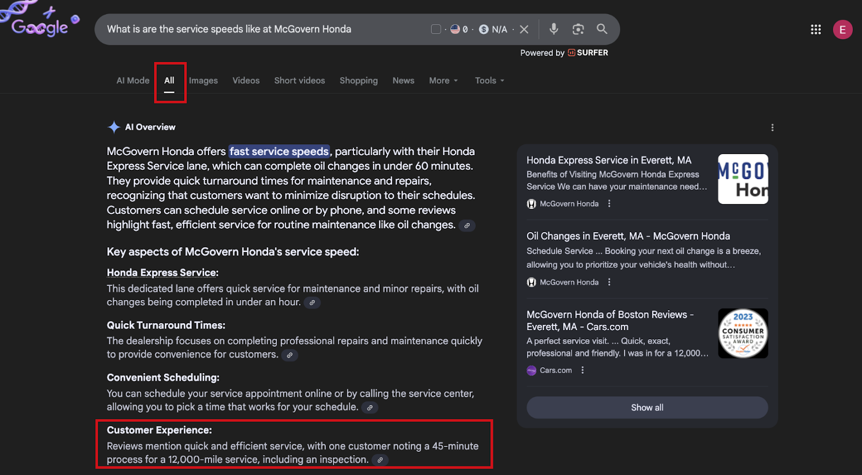Click the 'Honda Express Service:' heading link
This screenshot has width=862, height=475.
163,273
